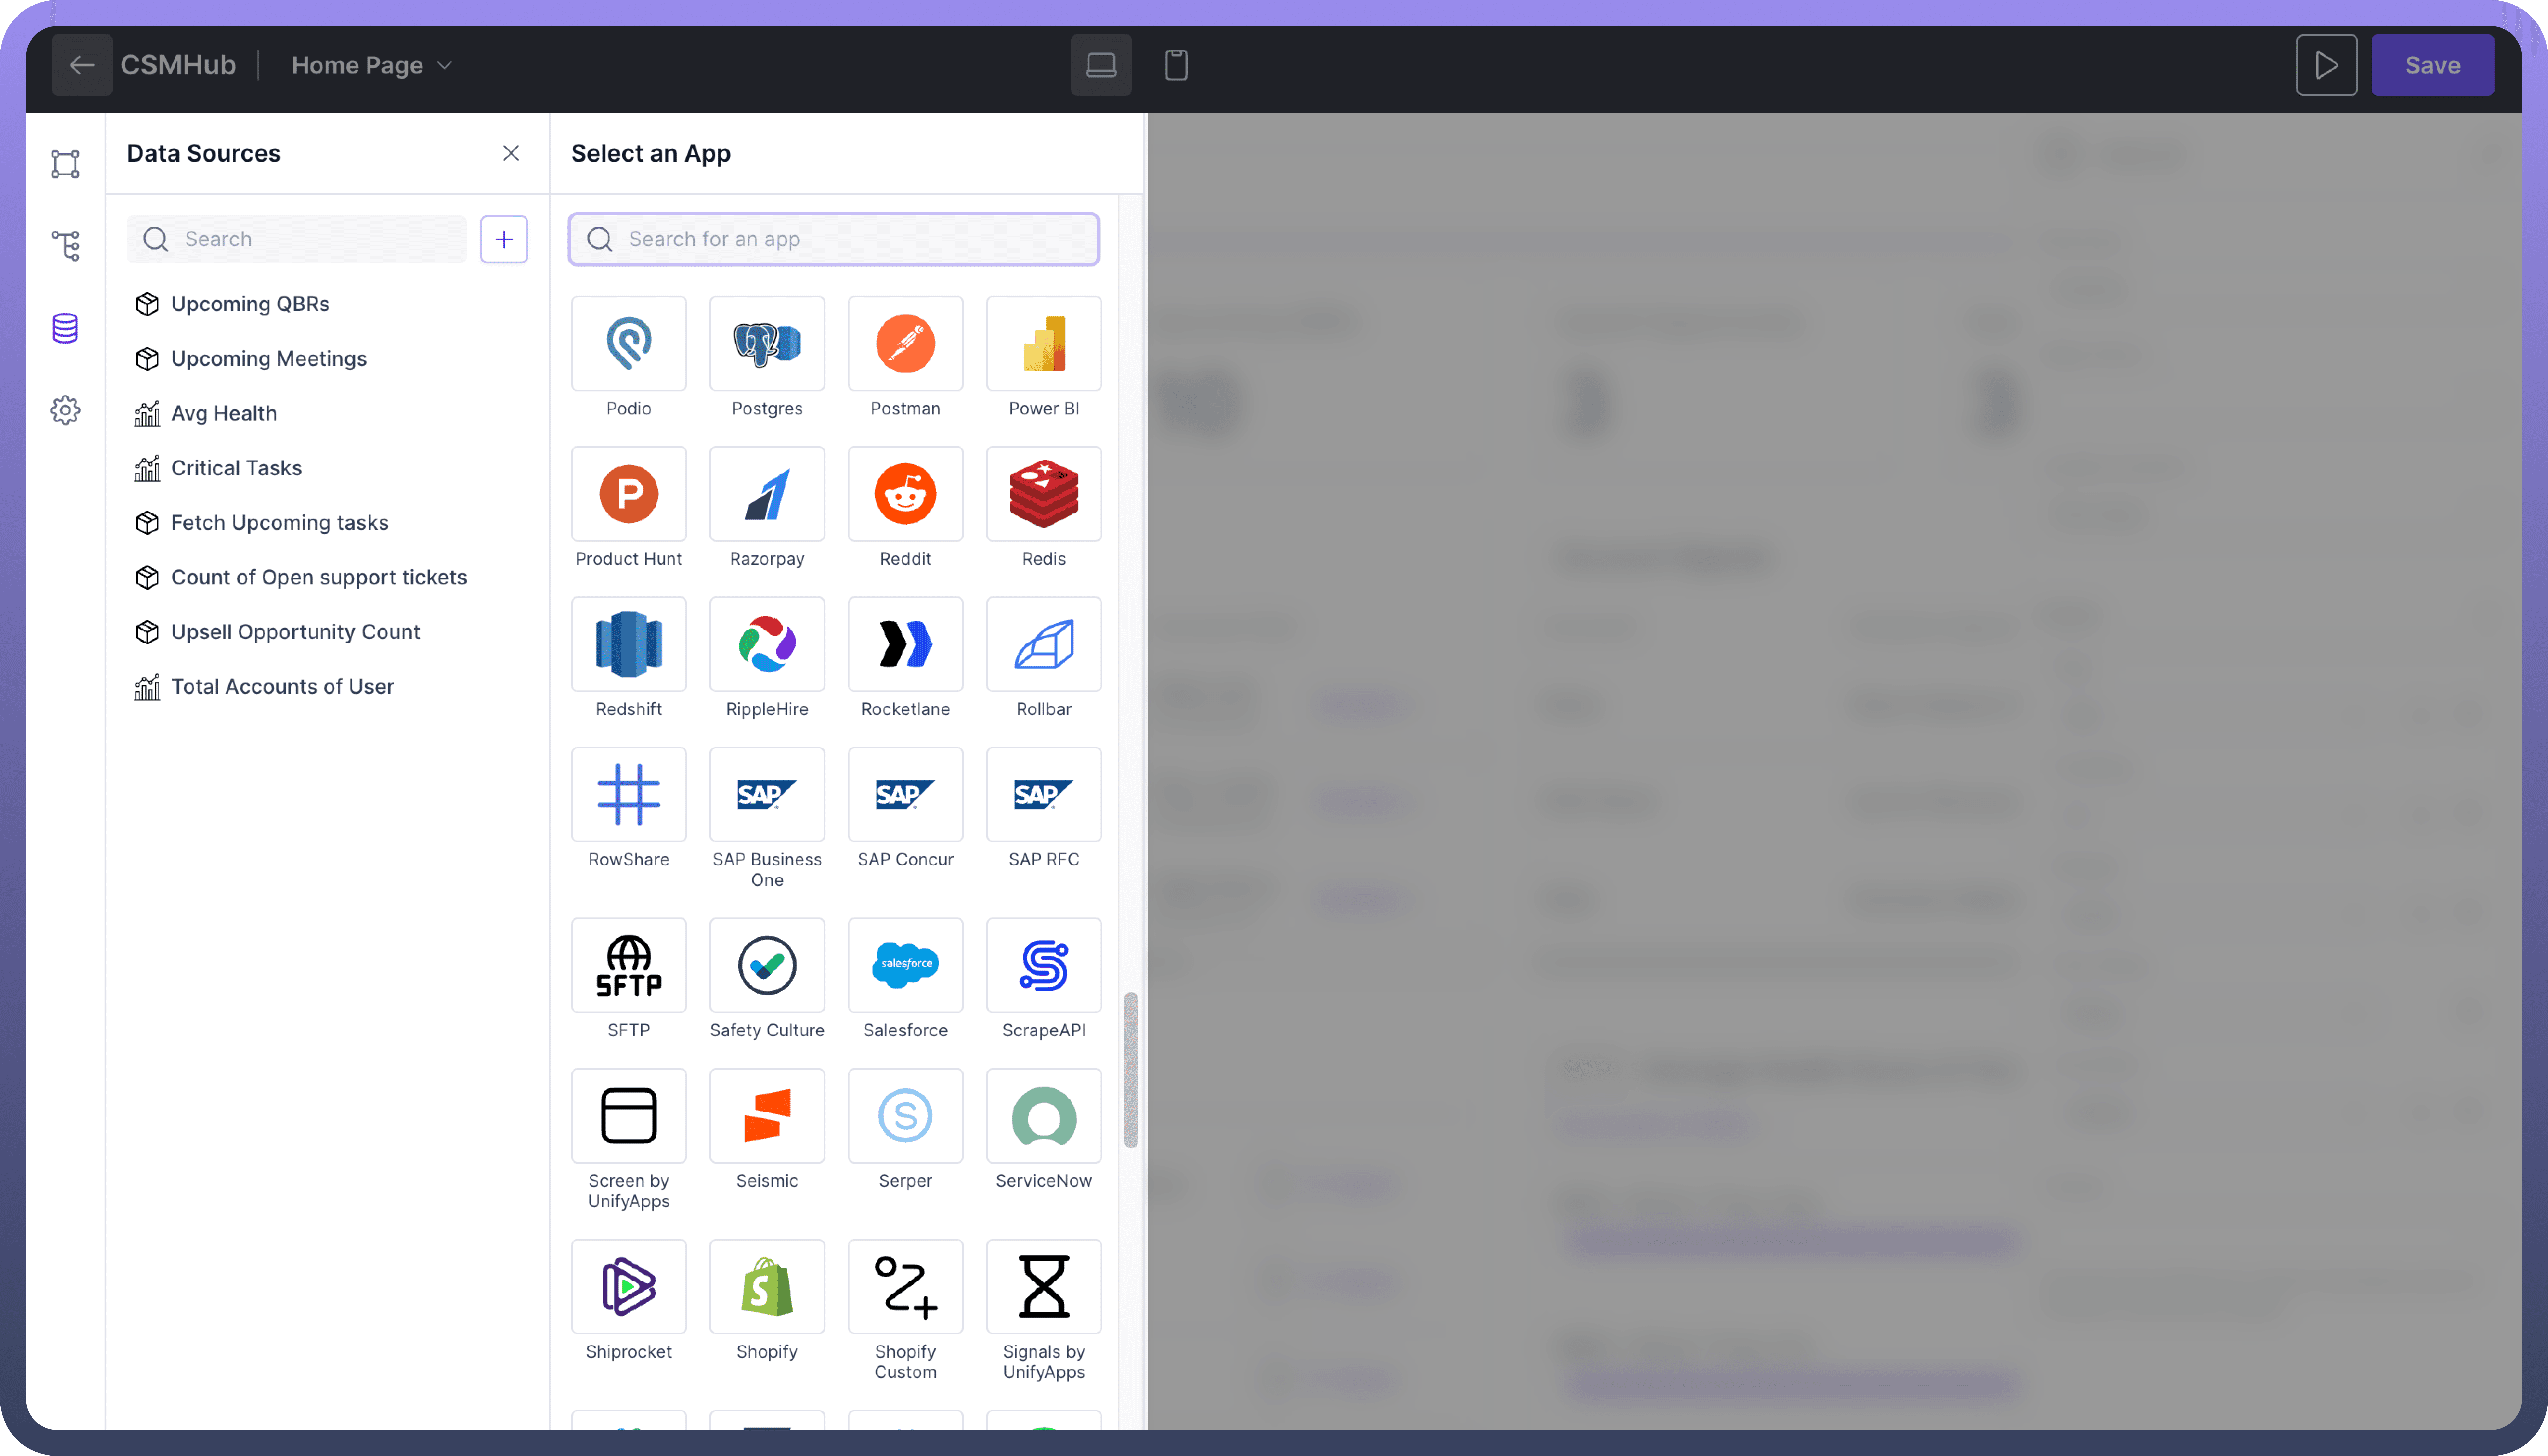The image size is (2548, 1456).
Task: Pick the Redis app icon
Action: (x=1043, y=494)
